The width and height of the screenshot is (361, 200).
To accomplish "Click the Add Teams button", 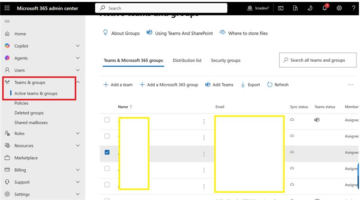I will [x=219, y=85].
